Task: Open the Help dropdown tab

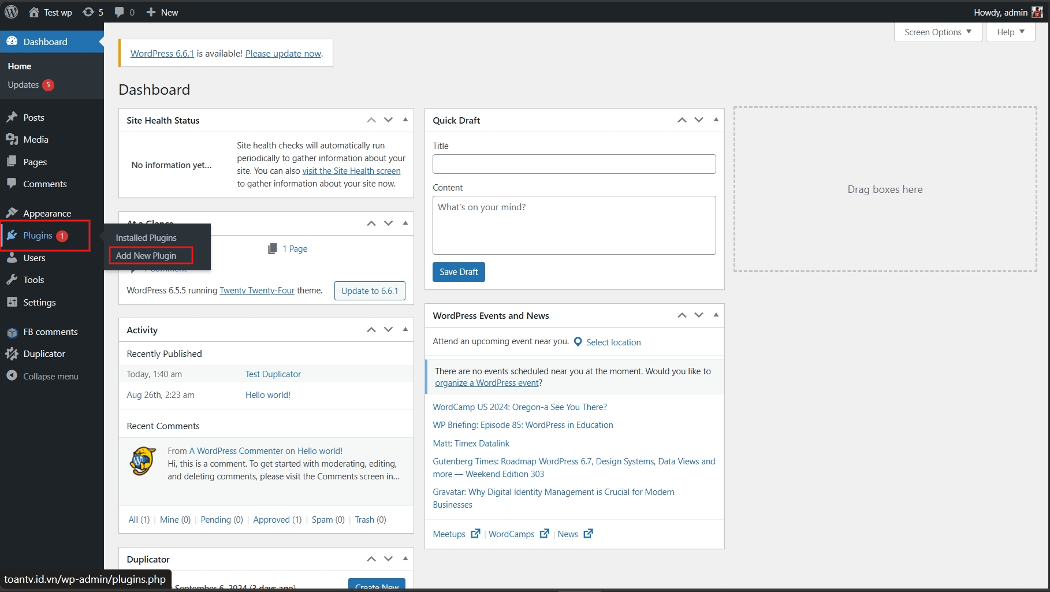Action: [x=1010, y=32]
